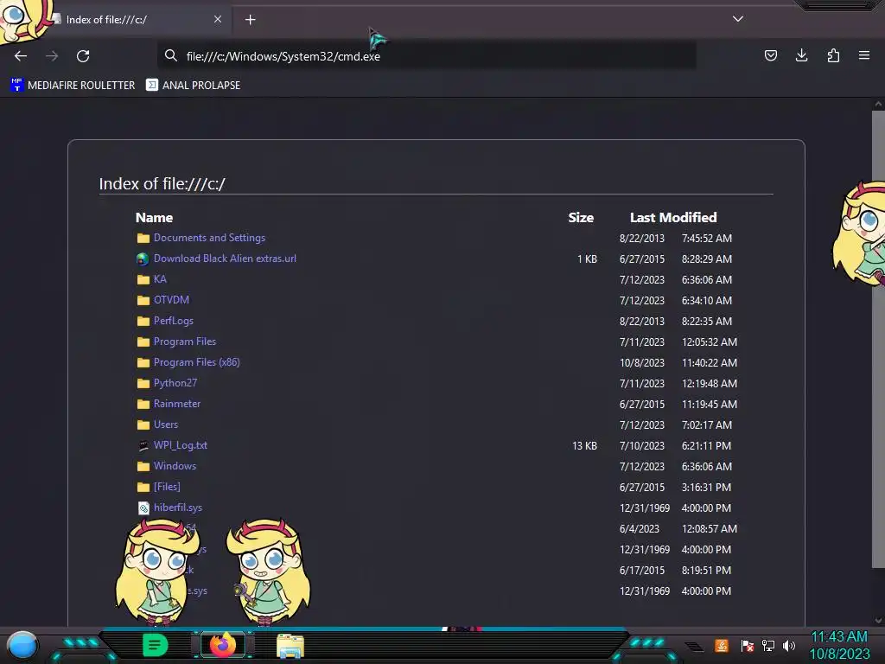Open the Python27 folder link
Viewport: 885px width, 664px height.
coord(175,383)
